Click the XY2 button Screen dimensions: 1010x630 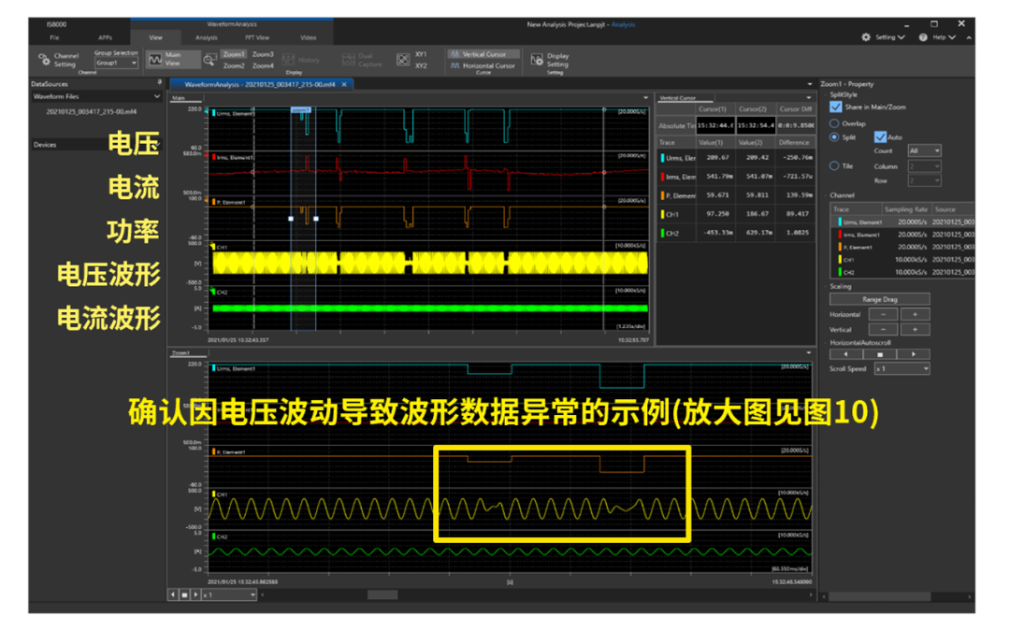[x=421, y=65]
